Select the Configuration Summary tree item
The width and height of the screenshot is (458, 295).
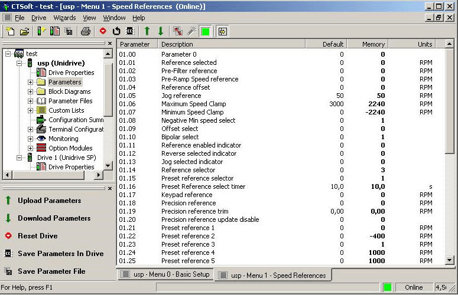(x=76, y=120)
